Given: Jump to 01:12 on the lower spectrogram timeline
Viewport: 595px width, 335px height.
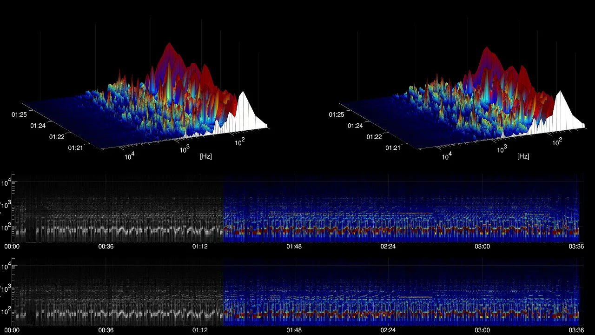Looking at the screenshot, I should pyautogui.click(x=200, y=330).
